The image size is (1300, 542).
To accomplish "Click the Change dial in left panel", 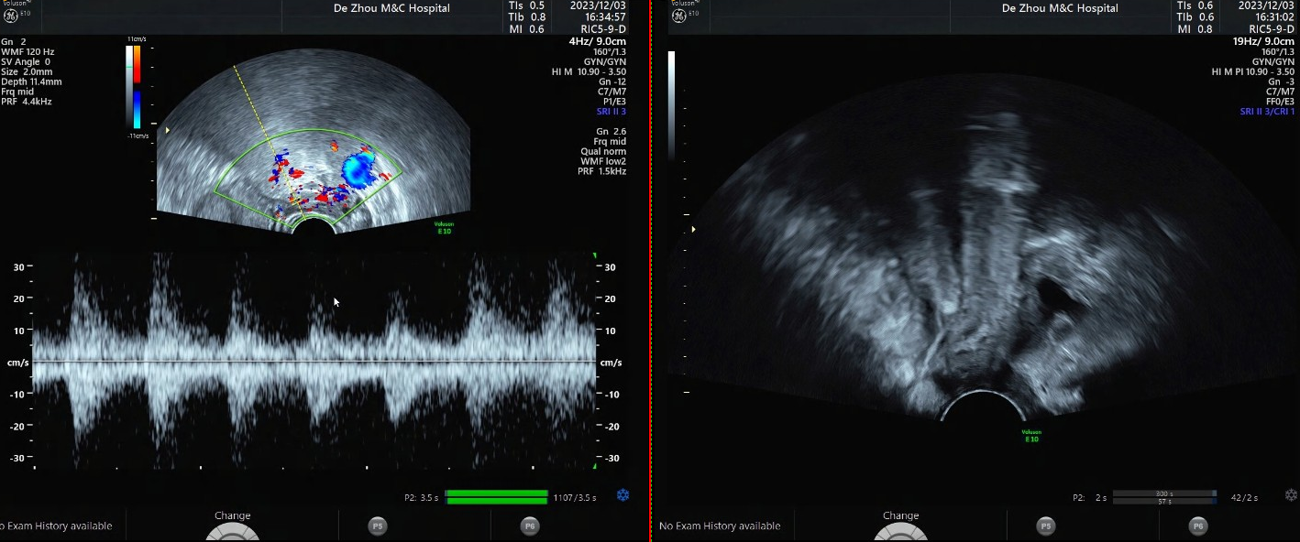I will 232,530.
